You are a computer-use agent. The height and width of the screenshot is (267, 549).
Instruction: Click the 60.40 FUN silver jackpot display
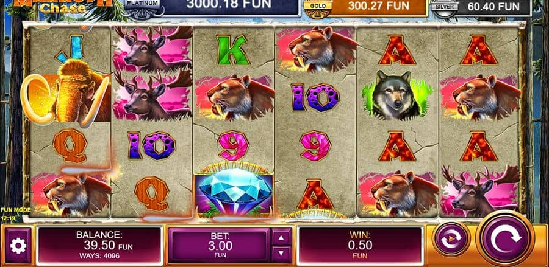(x=493, y=6)
